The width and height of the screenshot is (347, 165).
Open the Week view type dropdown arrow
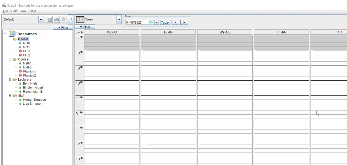pos(119,19)
